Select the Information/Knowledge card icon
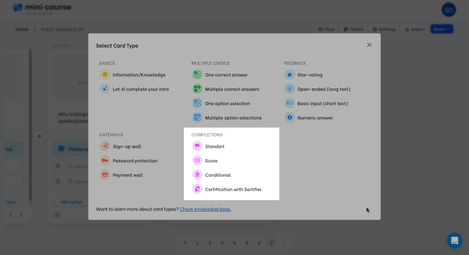Image resolution: width=469 pixels, height=255 pixels. (x=105, y=75)
